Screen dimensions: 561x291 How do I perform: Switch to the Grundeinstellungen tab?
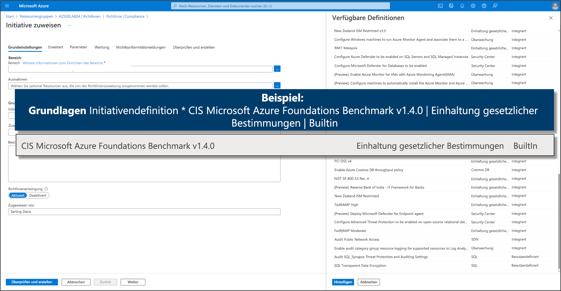[25, 47]
